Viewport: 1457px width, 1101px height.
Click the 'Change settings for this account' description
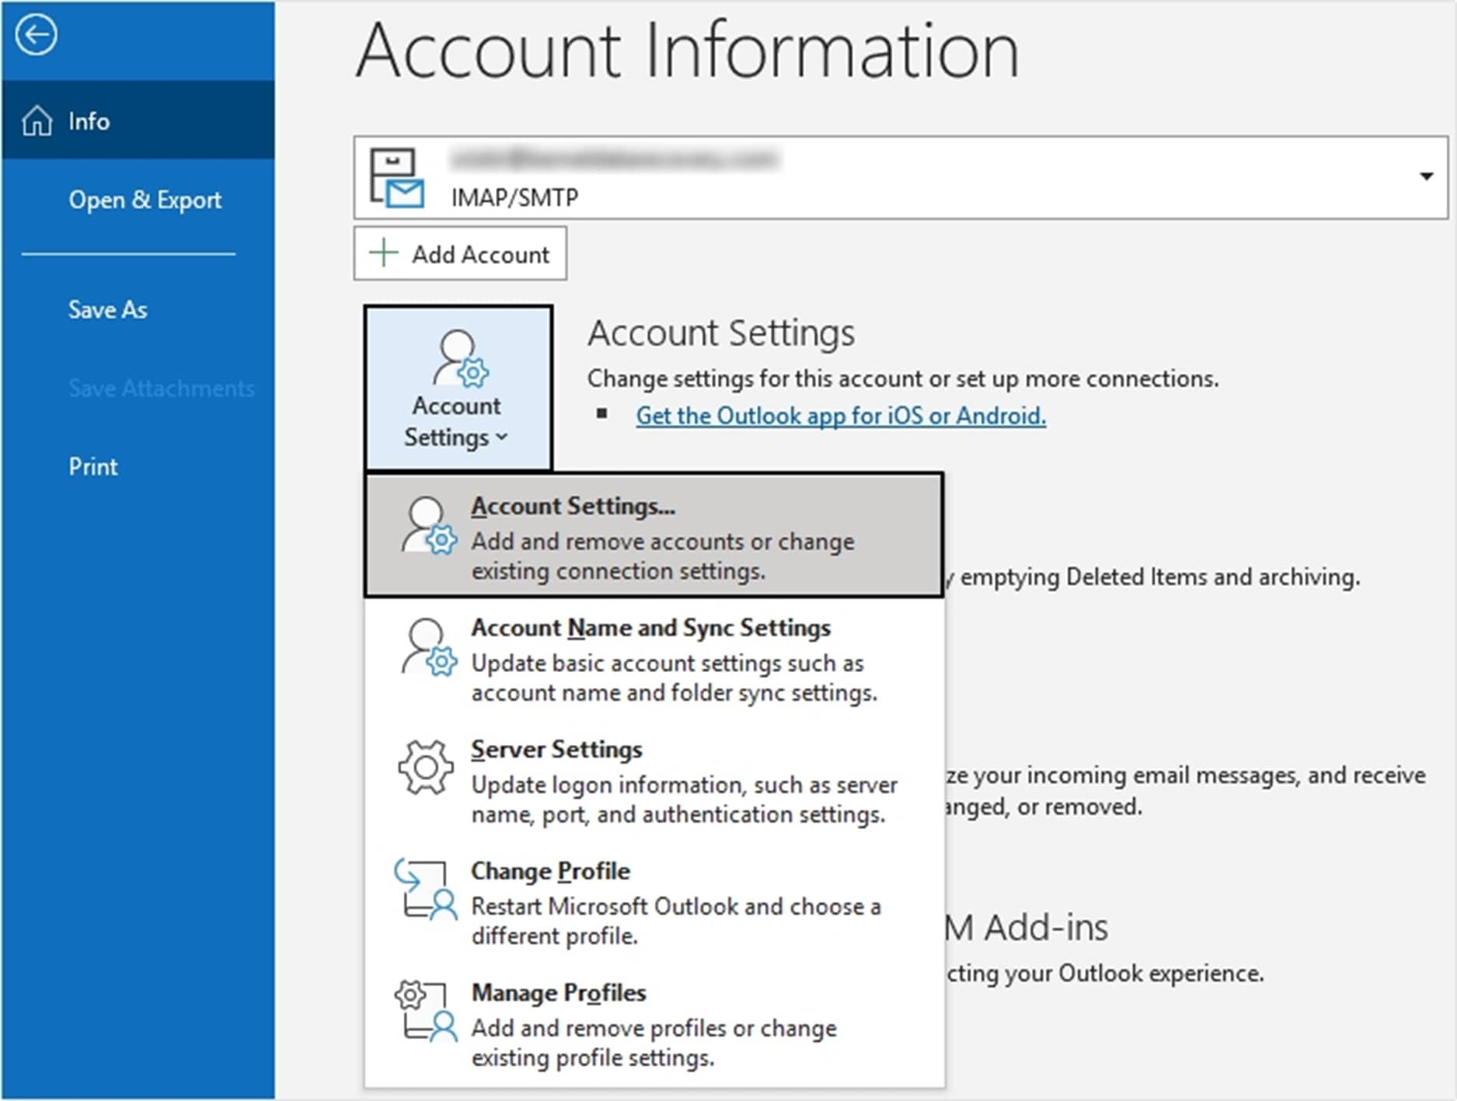(x=903, y=378)
